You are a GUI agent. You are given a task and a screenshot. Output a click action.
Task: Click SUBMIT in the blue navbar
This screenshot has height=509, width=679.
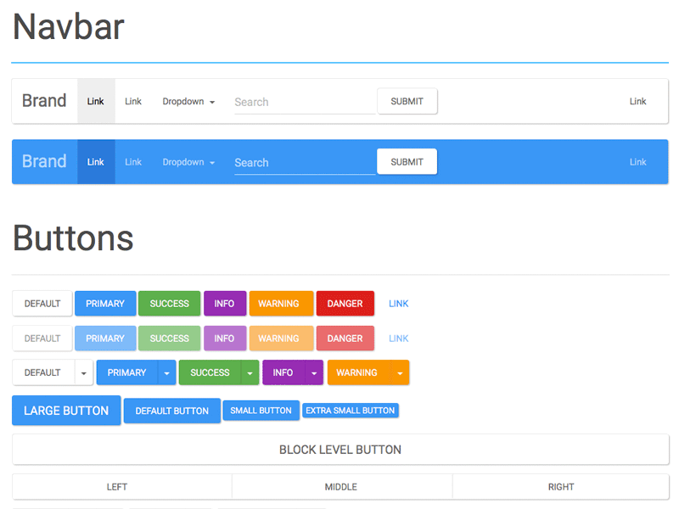407,161
